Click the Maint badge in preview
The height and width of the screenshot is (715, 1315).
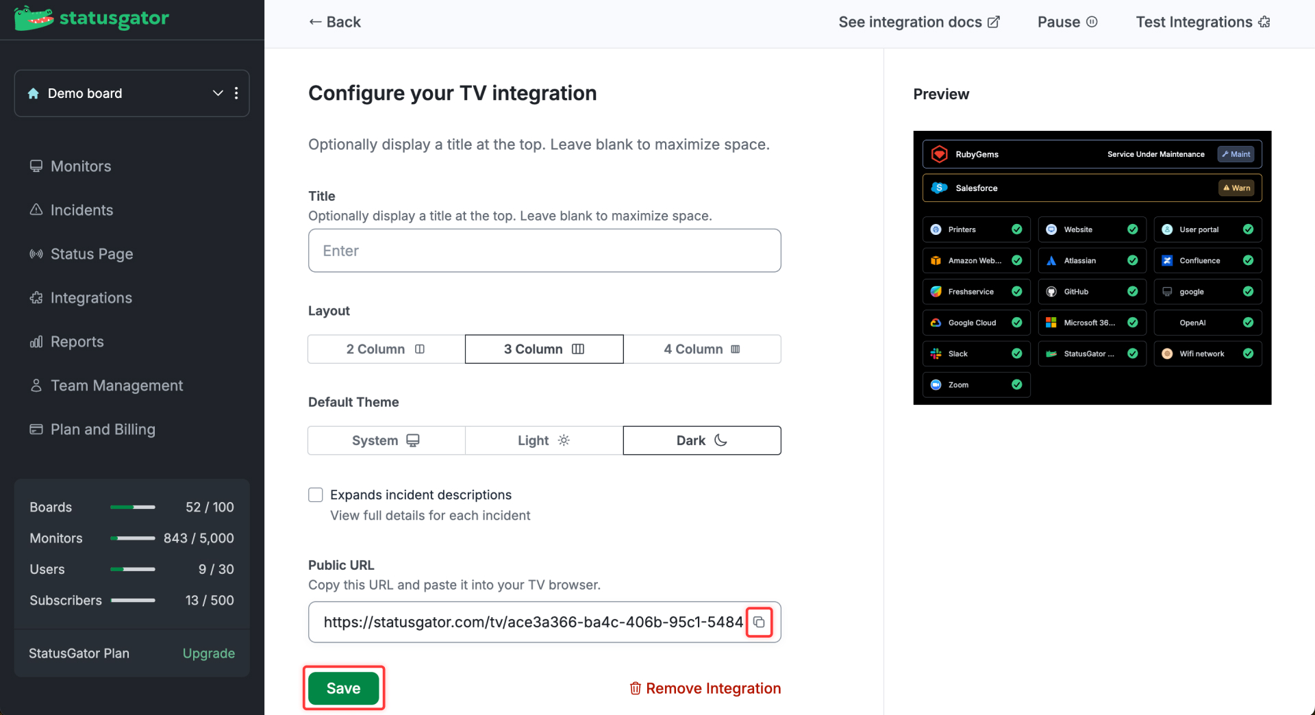(1236, 154)
